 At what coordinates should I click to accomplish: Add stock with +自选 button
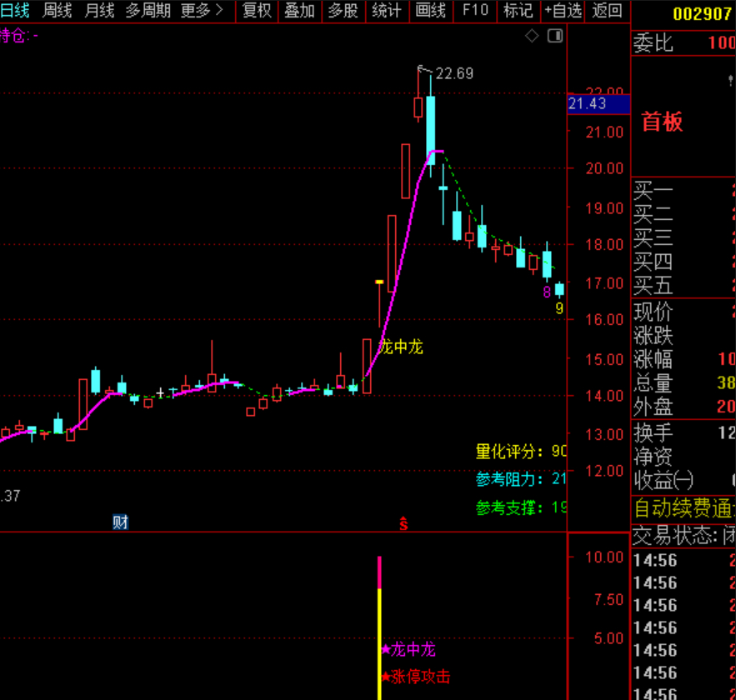(563, 11)
